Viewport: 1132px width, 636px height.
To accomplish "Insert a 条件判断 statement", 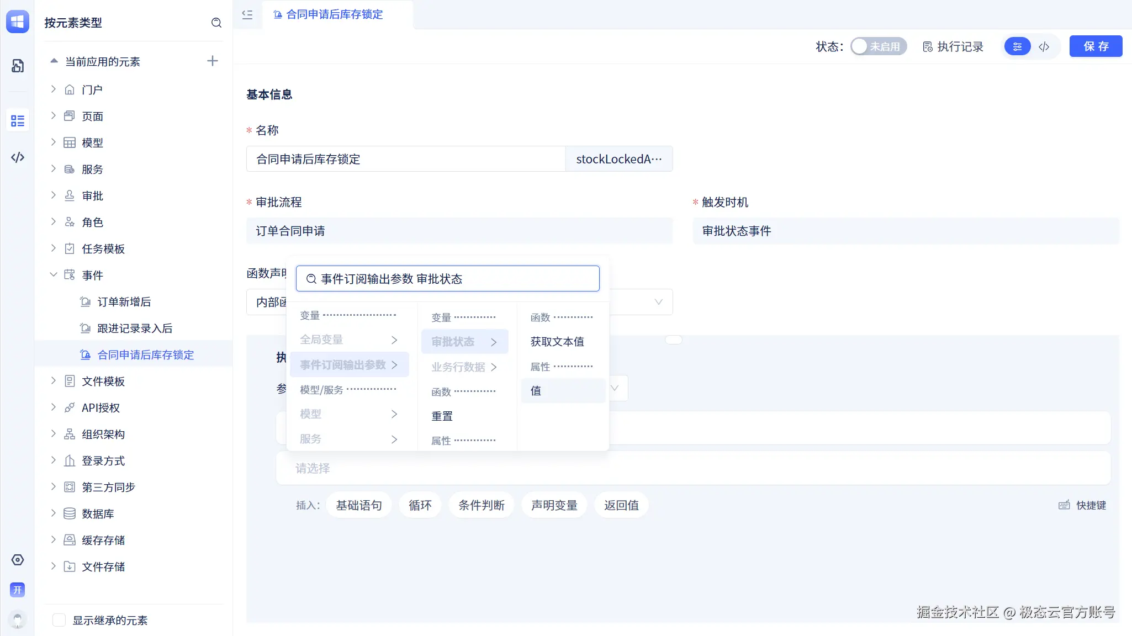I will [x=482, y=505].
